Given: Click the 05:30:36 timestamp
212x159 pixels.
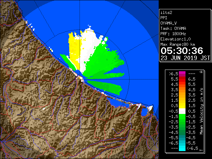Looking at the screenshot, I should pyautogui.click(x=182, y=51).
